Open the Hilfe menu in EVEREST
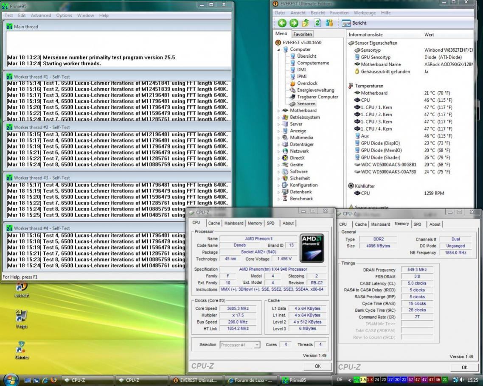 [x=386, y=13]
